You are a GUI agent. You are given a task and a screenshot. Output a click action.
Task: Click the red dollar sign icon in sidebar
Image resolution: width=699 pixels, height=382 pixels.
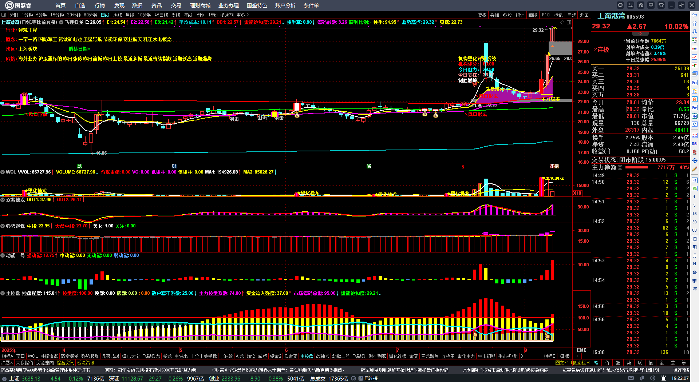point(695,152)
